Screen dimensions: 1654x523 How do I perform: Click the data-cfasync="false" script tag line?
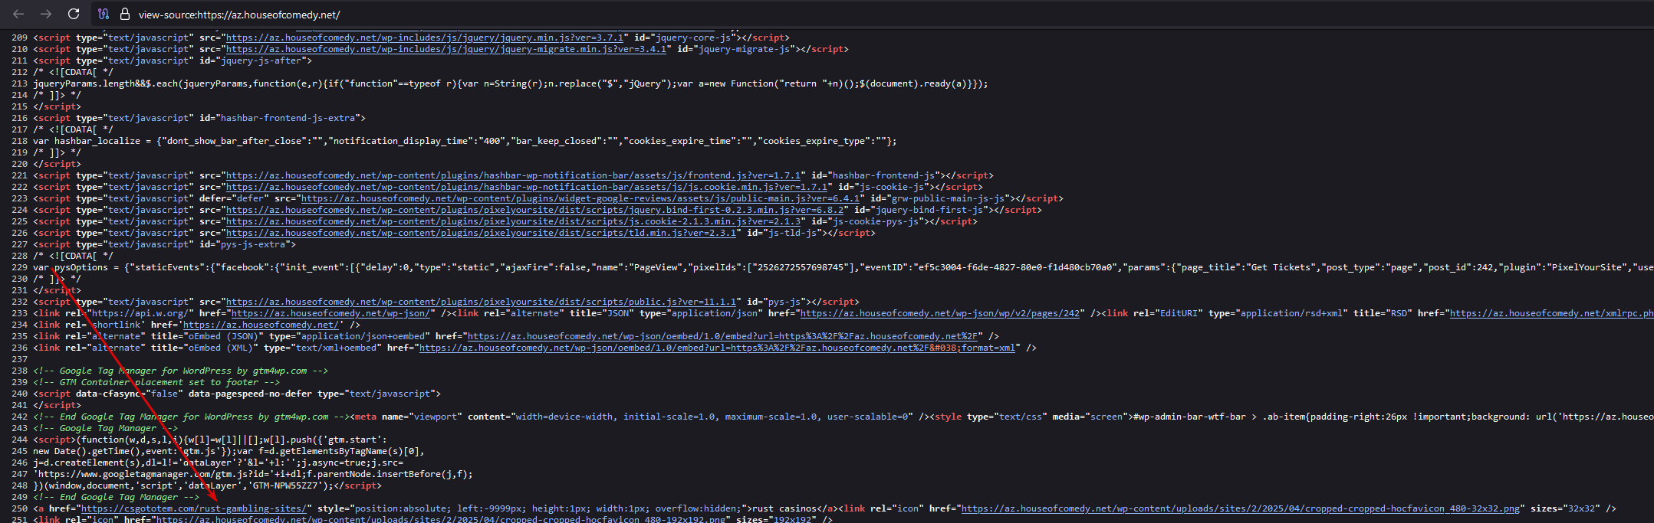pyautogui.click(x=237, y=394)
